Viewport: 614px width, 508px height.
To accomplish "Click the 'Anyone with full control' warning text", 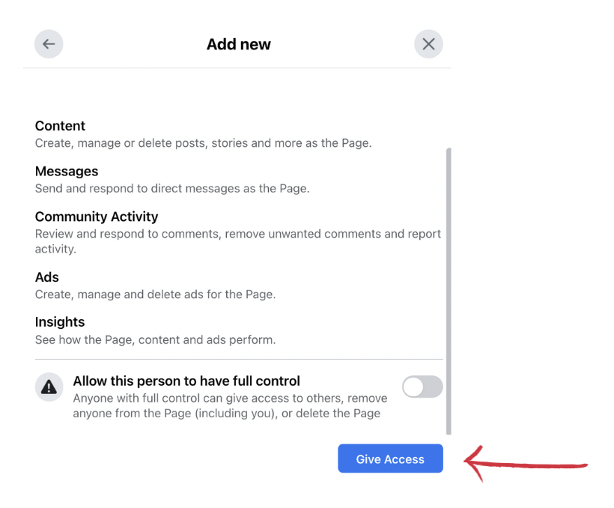I will (x=231, y=405).
